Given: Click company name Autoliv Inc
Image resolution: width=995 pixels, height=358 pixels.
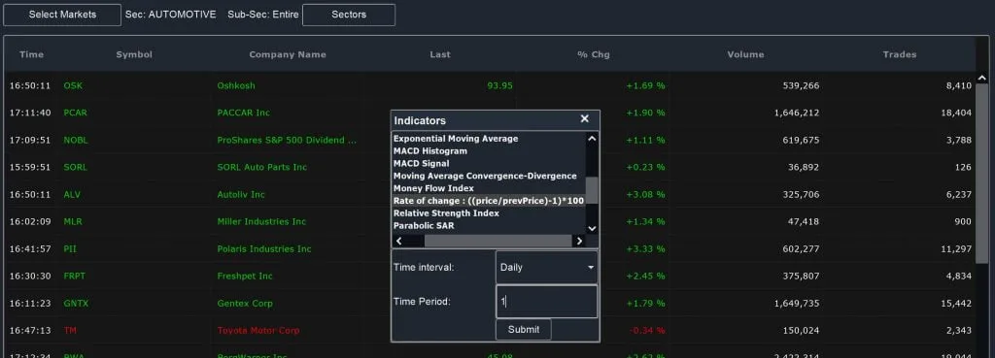Looking at the screenshot, I should 241,195.
